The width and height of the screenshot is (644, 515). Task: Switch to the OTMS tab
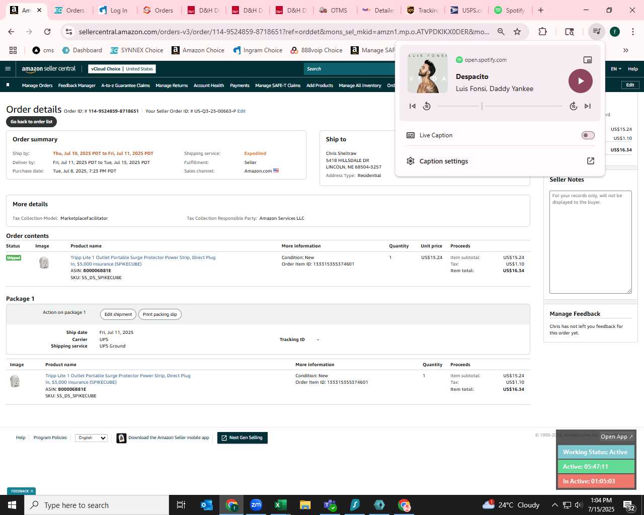[335, 10]
